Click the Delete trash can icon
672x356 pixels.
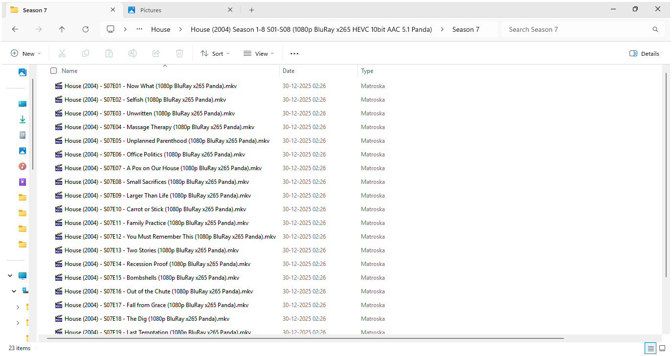(179, 54)
